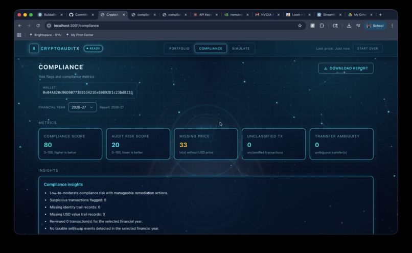Expand the Financial Year 2026-27 dropdown
This screenshot has width=412, height=253.
point(82,107)
